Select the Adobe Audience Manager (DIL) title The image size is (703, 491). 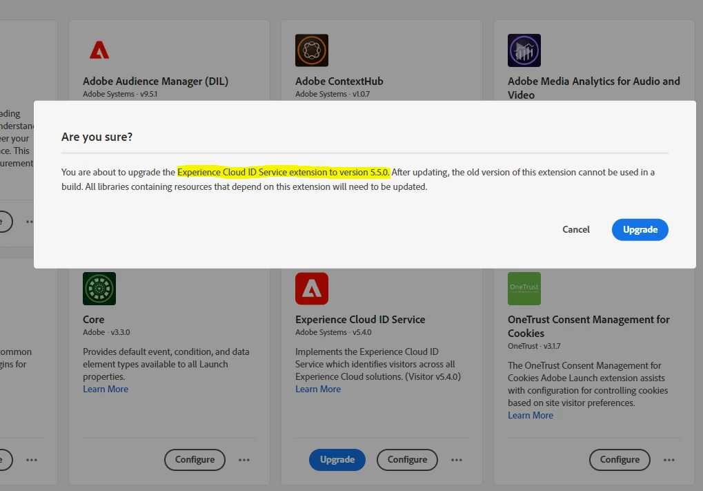tap(156, 81)
